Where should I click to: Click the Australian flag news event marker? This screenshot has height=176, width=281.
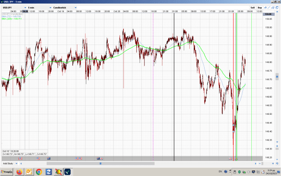[49, 158]
